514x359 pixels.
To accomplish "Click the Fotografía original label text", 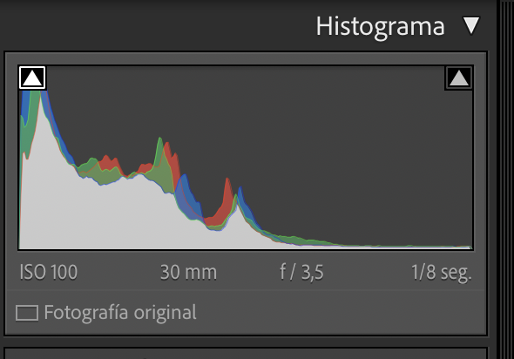I will tap(120, 313).
